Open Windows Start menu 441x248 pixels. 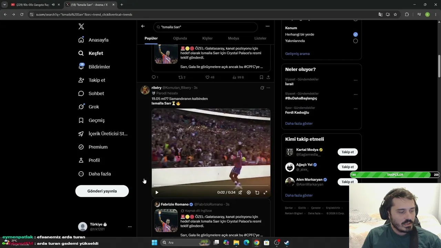(x=154, y=242)
